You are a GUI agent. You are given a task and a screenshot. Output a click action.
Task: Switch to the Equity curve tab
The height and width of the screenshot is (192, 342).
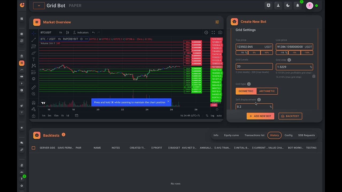click(231, 135)
